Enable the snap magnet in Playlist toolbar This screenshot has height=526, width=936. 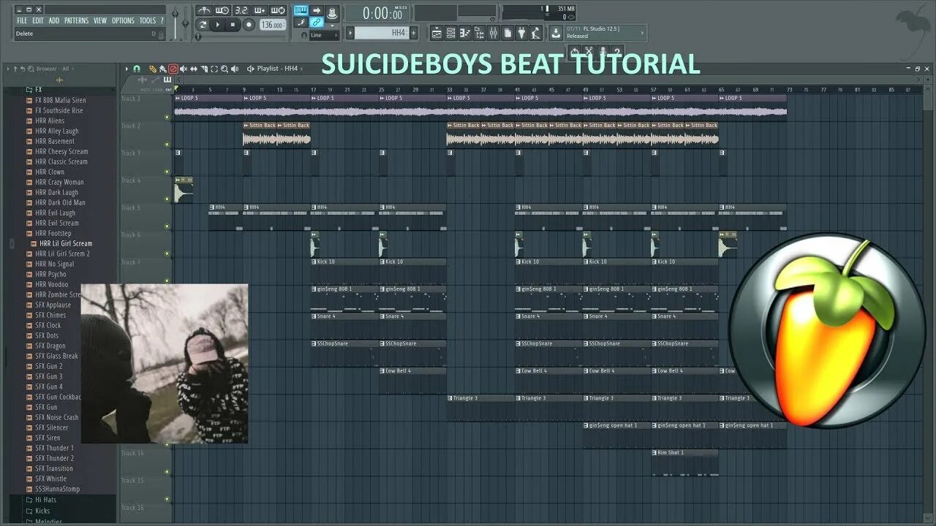[x=136, y=69]
